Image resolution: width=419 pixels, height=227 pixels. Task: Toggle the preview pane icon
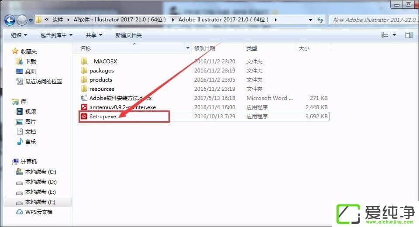(409, 35)
